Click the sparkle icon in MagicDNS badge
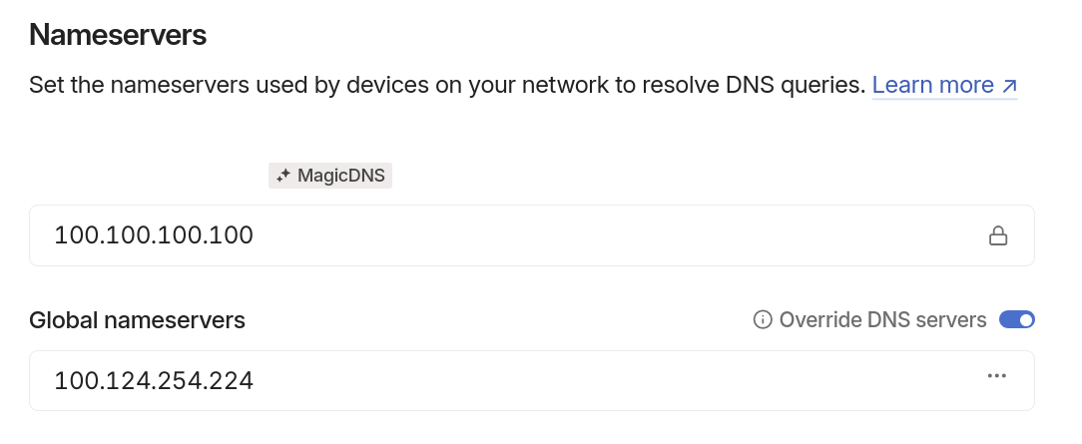Screen dimensions: 1082x444 click(x=282, y=176)
